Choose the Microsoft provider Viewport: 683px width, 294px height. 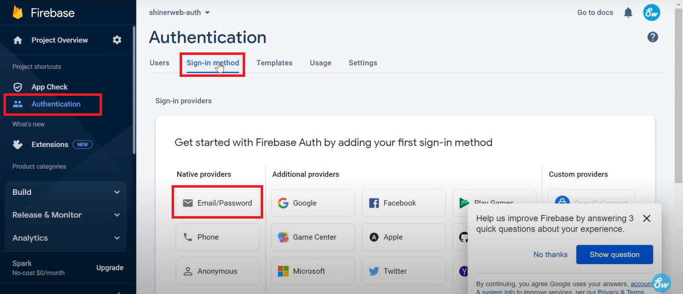(x=313, y=271)
